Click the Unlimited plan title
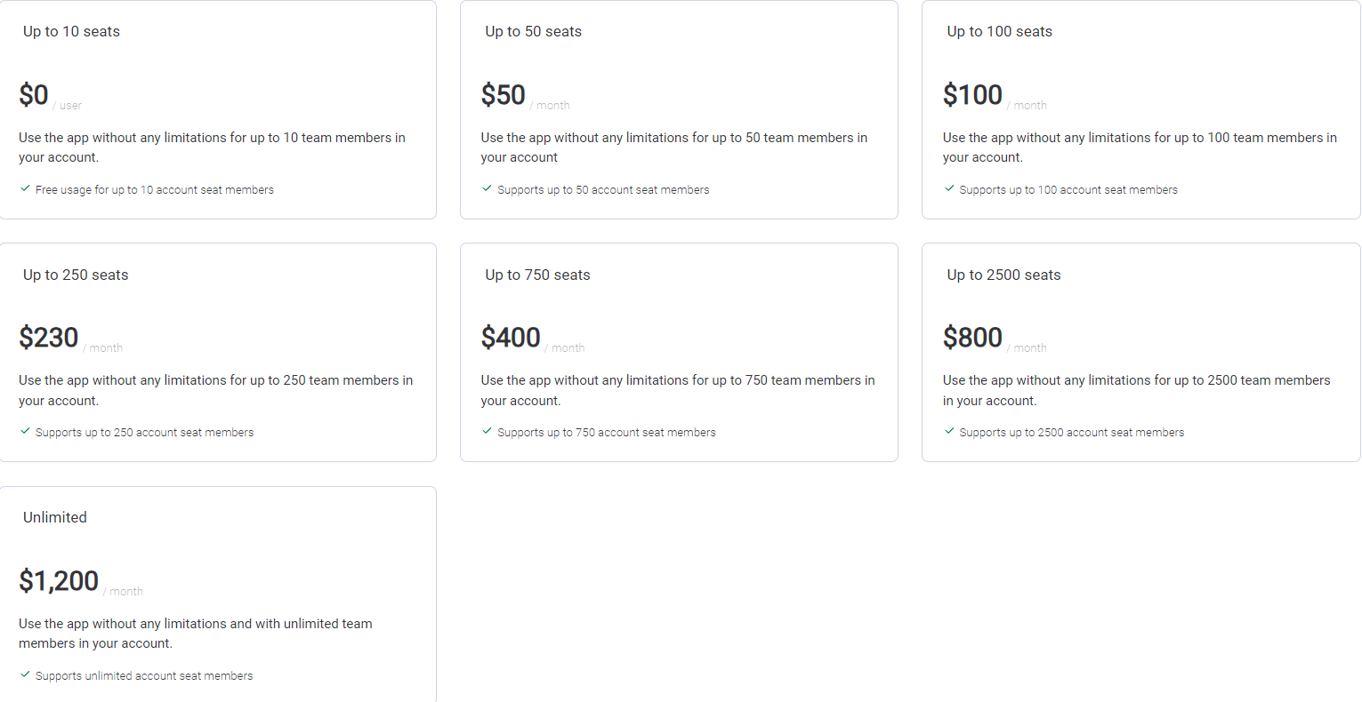The width and height of the screenshot is (1362, 702). click(x=55, y=518)
